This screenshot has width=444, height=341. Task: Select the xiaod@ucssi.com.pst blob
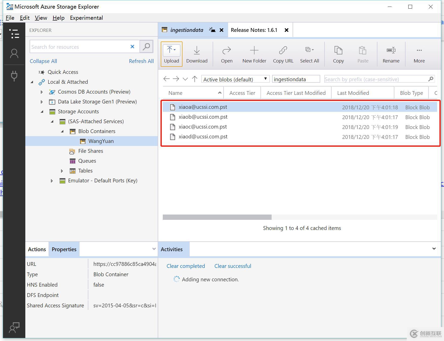click(300, 137)
